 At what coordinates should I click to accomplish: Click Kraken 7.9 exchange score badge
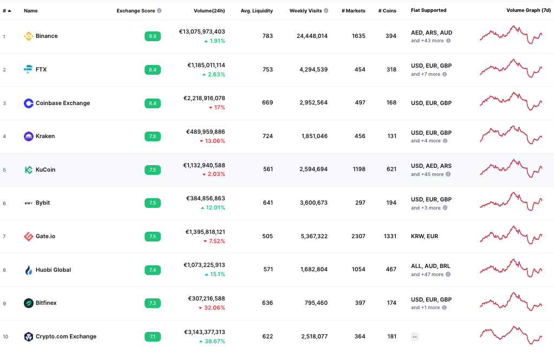click(x=153, y=136)
